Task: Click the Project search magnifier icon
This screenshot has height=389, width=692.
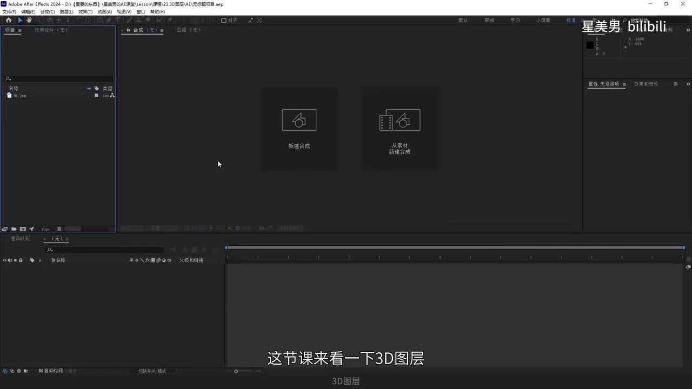Action: coord(8,79)
